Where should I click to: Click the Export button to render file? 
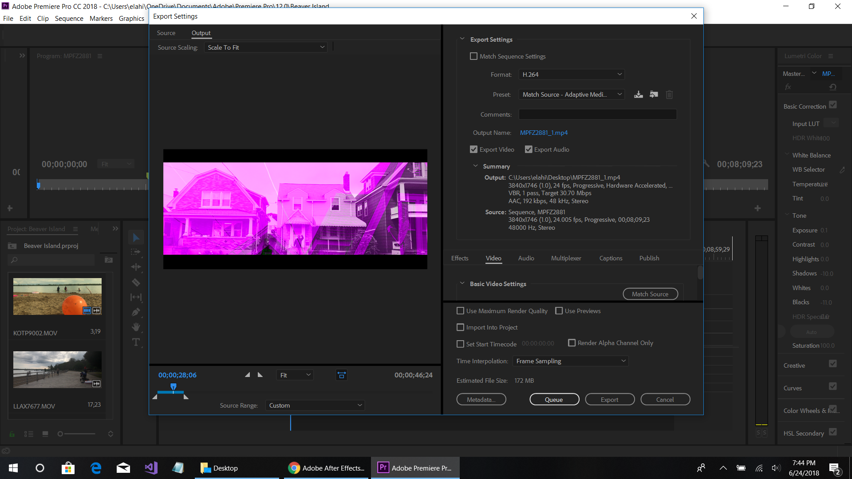point(610,400)
